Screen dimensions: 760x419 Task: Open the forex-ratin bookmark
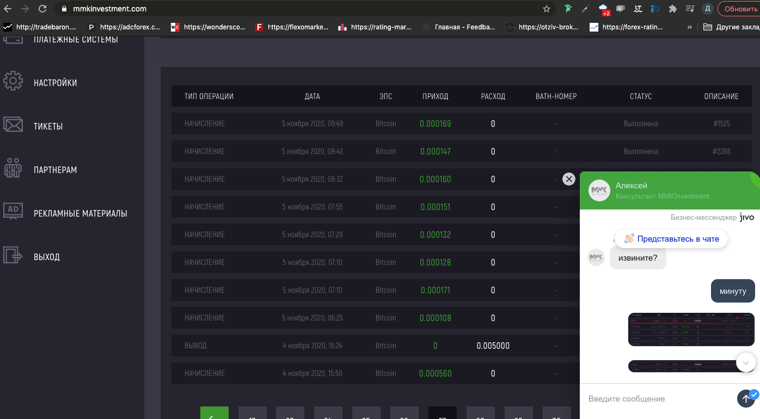[627, 27]
